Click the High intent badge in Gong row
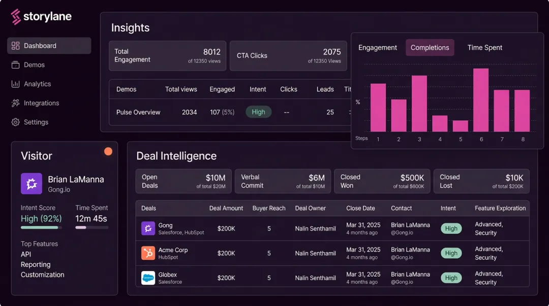 [x=451, y=228]
